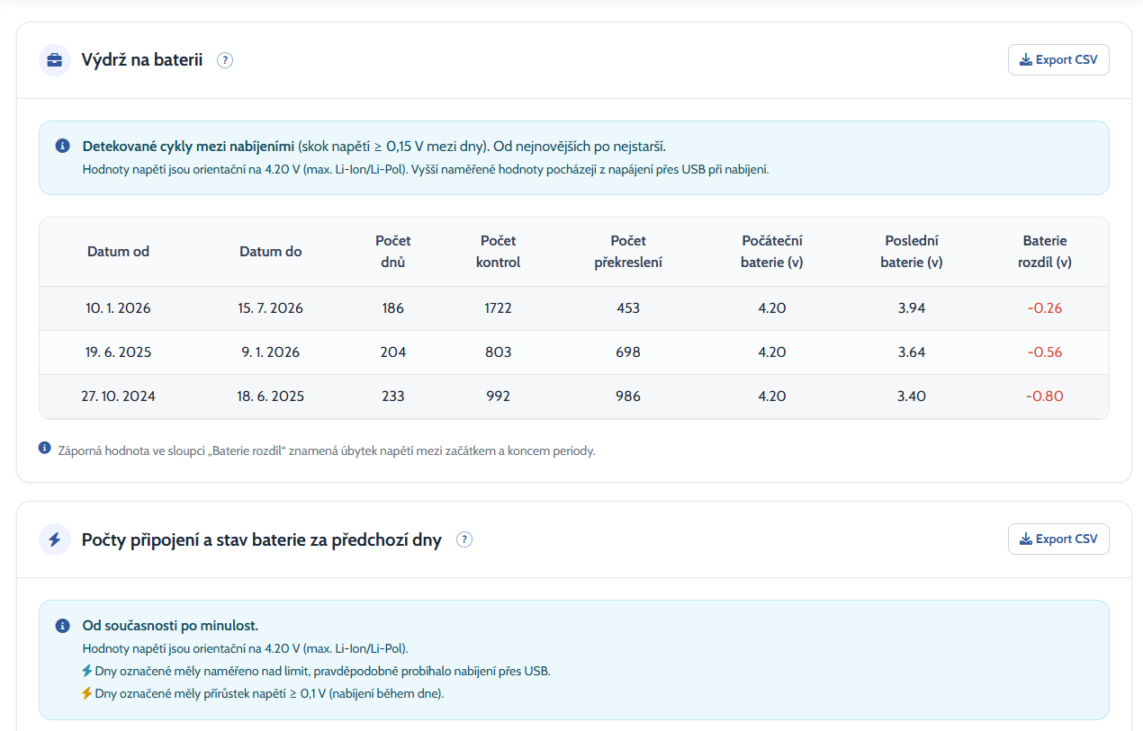Click the bold text Detekované cykly mezi nabíjeními

189,146
